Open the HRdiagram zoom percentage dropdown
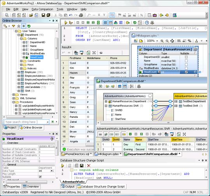This screenshot has width=210, height=196. pyautogui.click(x=157, y=41)
